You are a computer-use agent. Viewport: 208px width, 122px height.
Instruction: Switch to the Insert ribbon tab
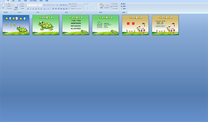click(x=14, y=1)
